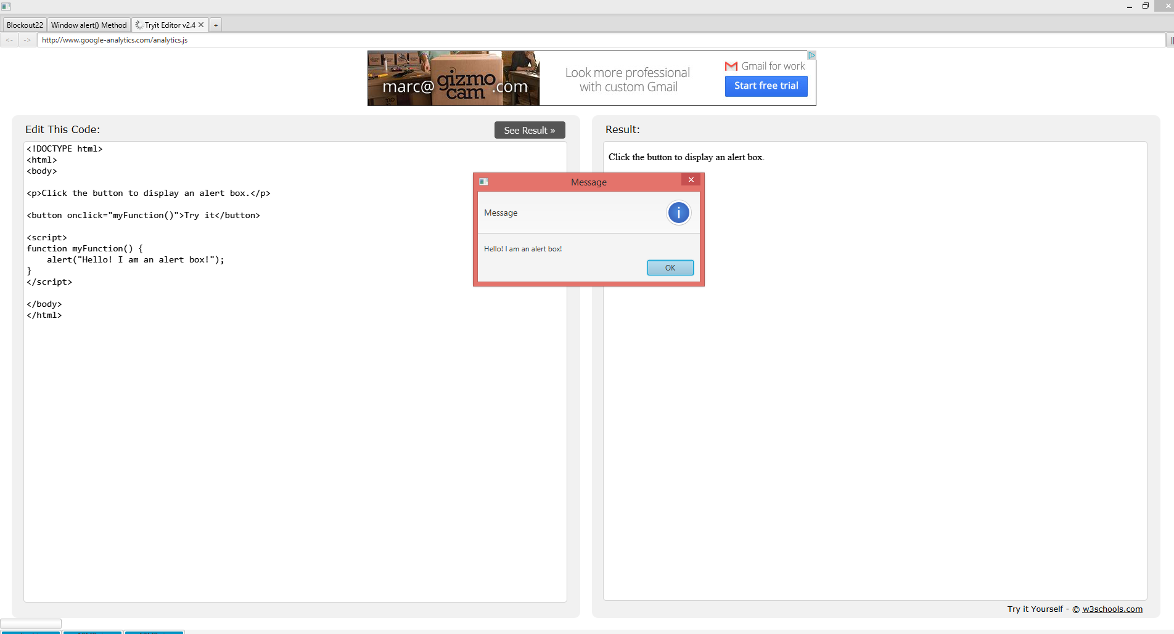The image size is (1174, 634).
Task: Dismiss the Message dialog with its close button
Action: (691, 179)
